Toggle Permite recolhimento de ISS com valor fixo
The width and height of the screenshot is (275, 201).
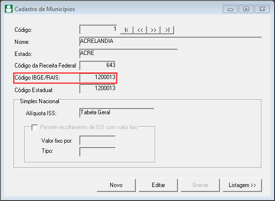coord(34,127)
